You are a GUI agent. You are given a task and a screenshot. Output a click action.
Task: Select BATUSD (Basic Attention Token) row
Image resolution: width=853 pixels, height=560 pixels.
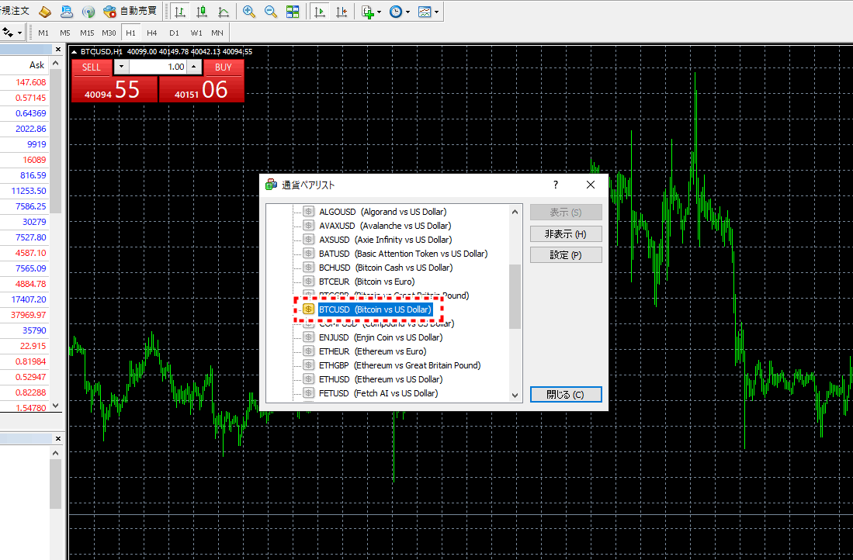tap(403, 254)
